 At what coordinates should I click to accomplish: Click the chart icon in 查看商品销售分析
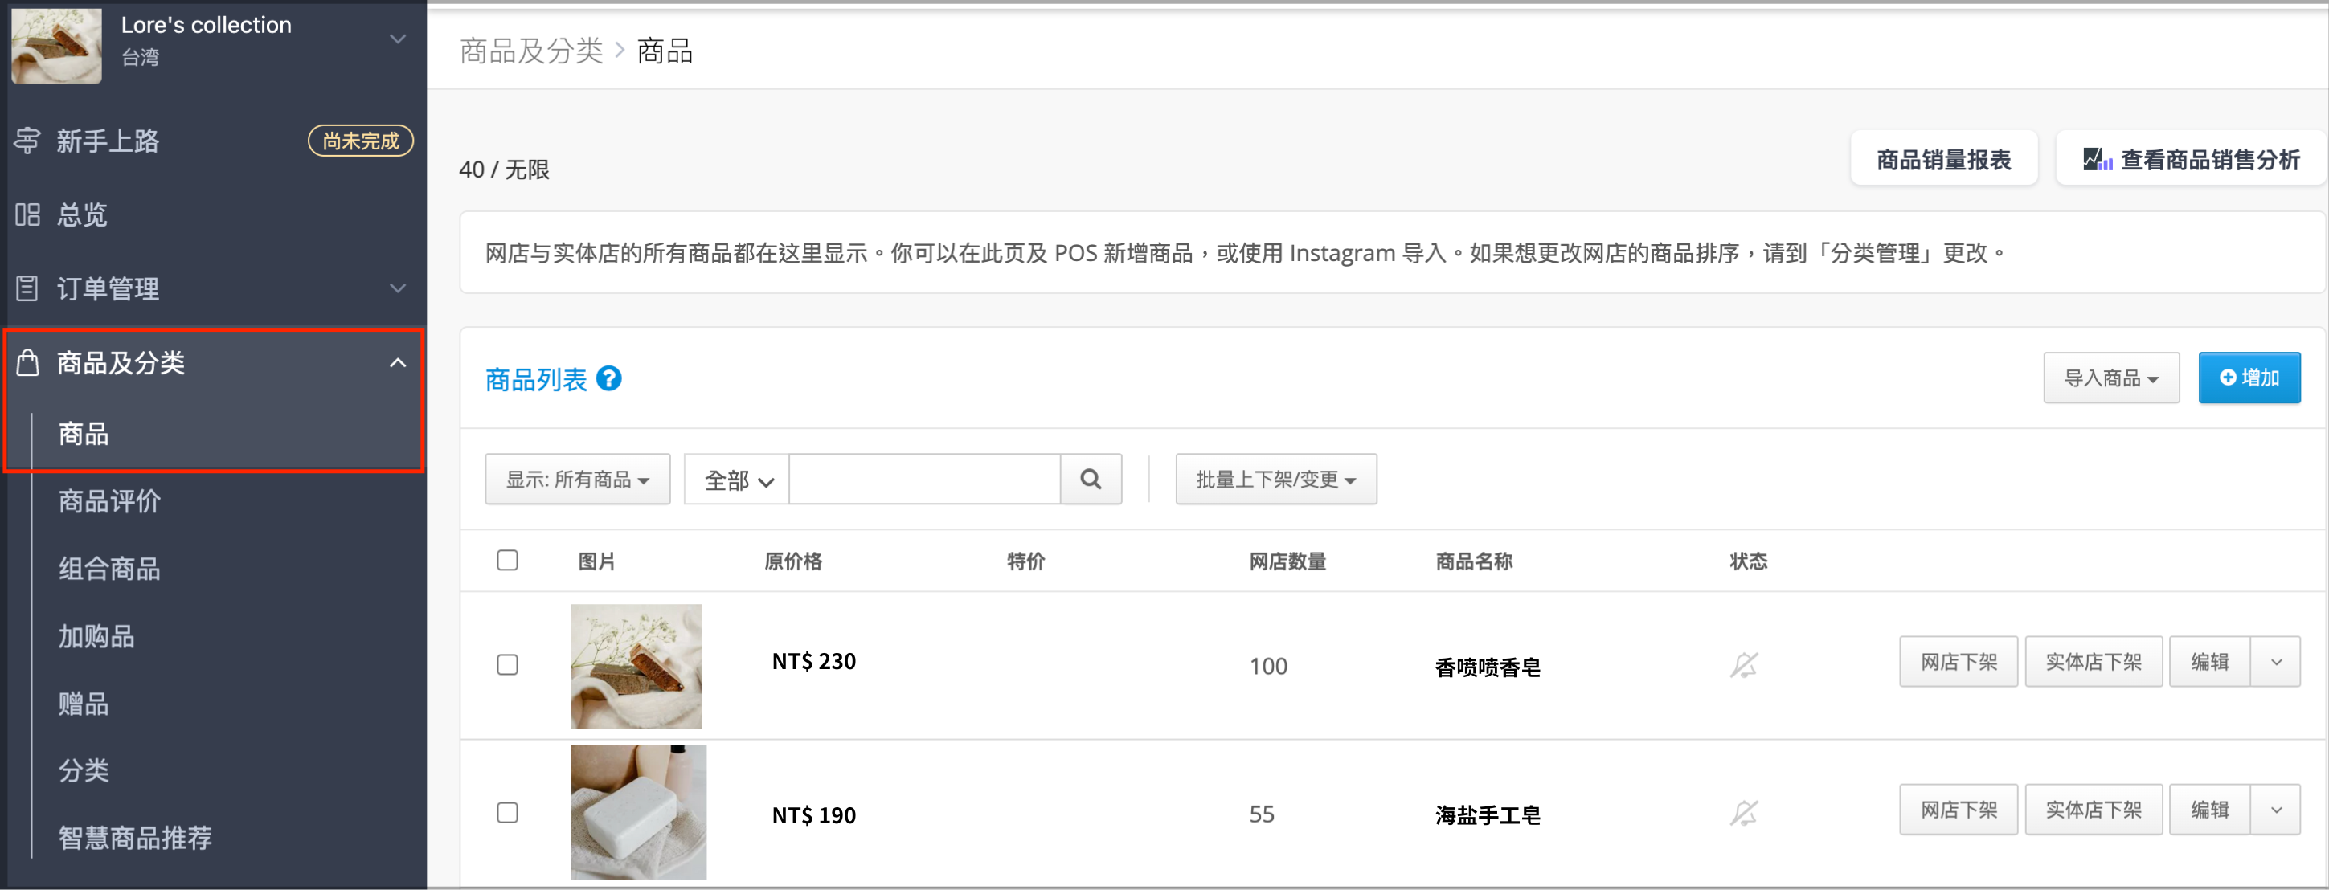point(2098,160)
